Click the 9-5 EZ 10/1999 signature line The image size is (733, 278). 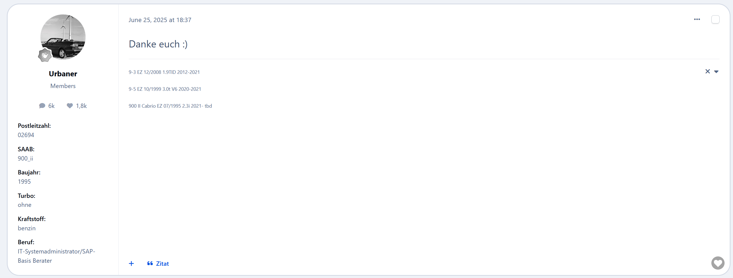click(165, 89)
